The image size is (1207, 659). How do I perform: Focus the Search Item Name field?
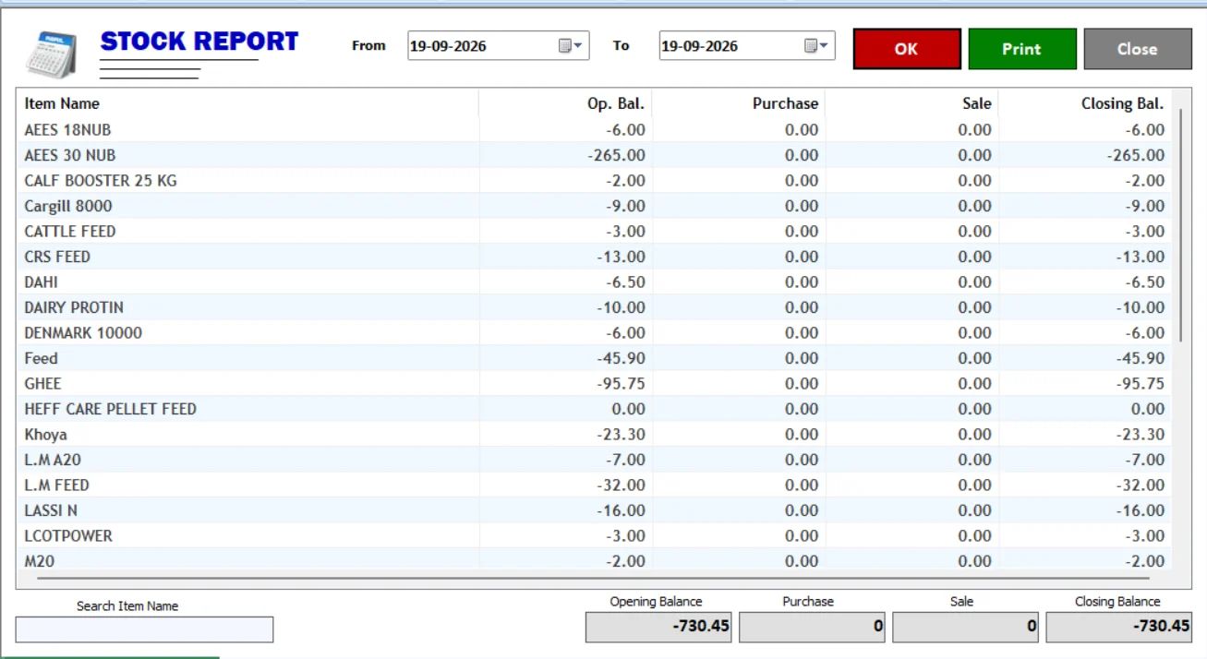(x=145, y=629)
